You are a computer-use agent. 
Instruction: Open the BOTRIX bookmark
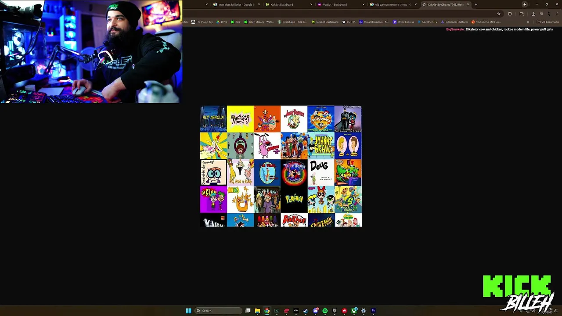[349, 22]
